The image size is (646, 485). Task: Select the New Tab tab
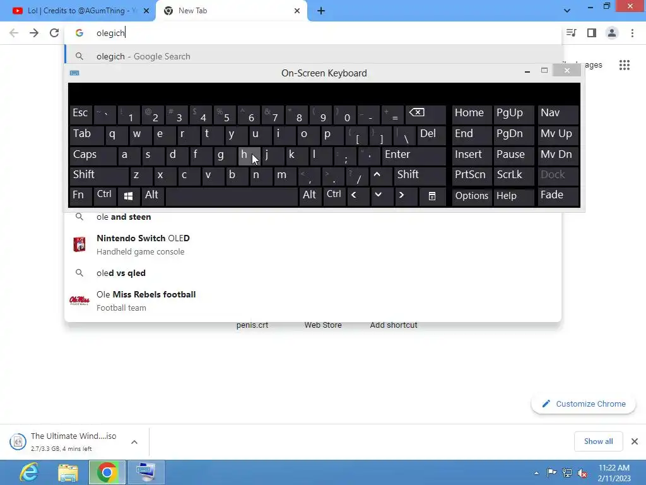coord(231,11)
